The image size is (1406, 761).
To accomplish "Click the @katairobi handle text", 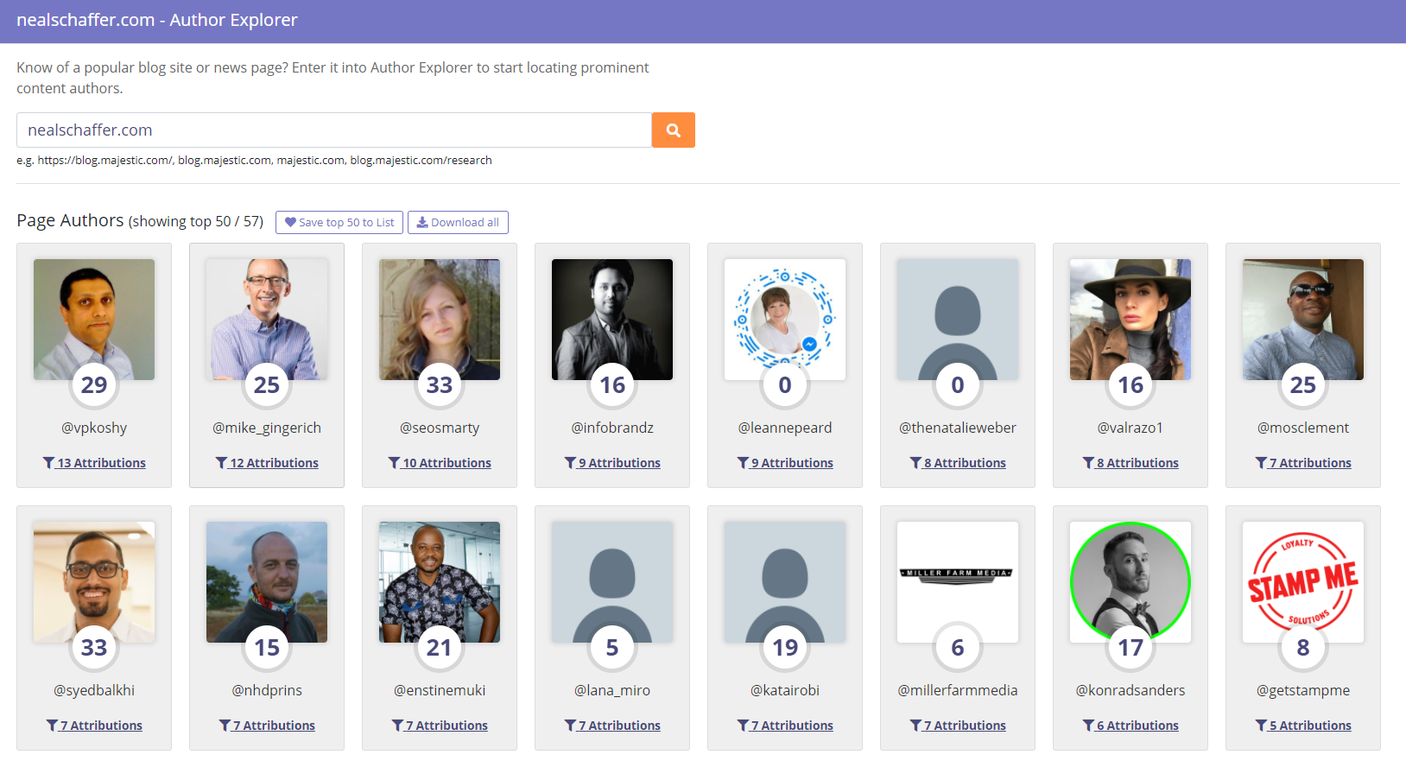I will (x=785, y=690).
